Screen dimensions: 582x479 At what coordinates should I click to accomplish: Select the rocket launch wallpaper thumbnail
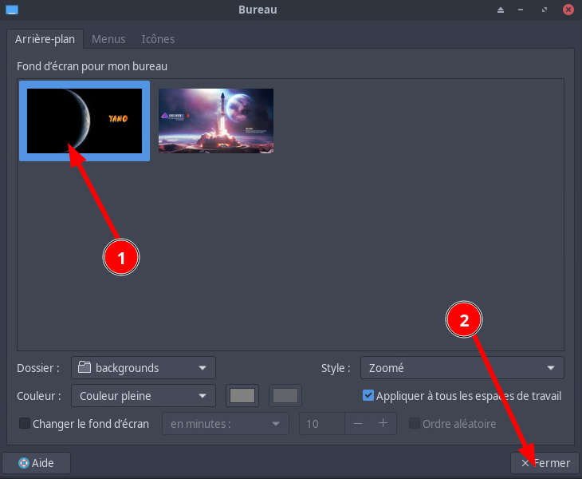(216, 121)
